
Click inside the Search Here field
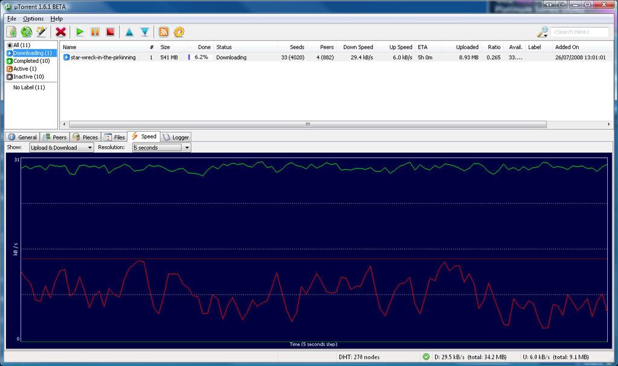point(580,32)
